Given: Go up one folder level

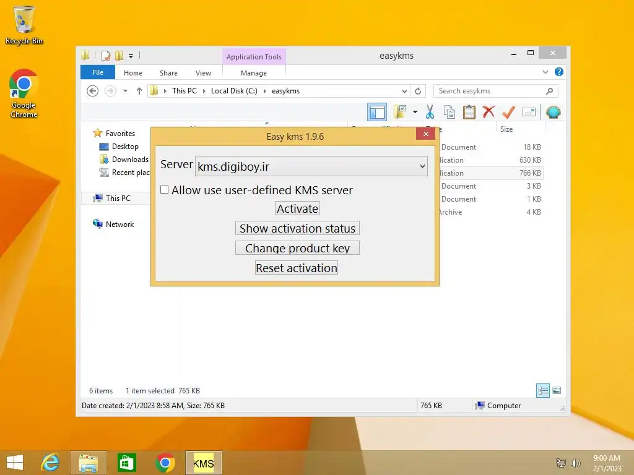Looking at the screenshot, I should (x=139, y=91).
